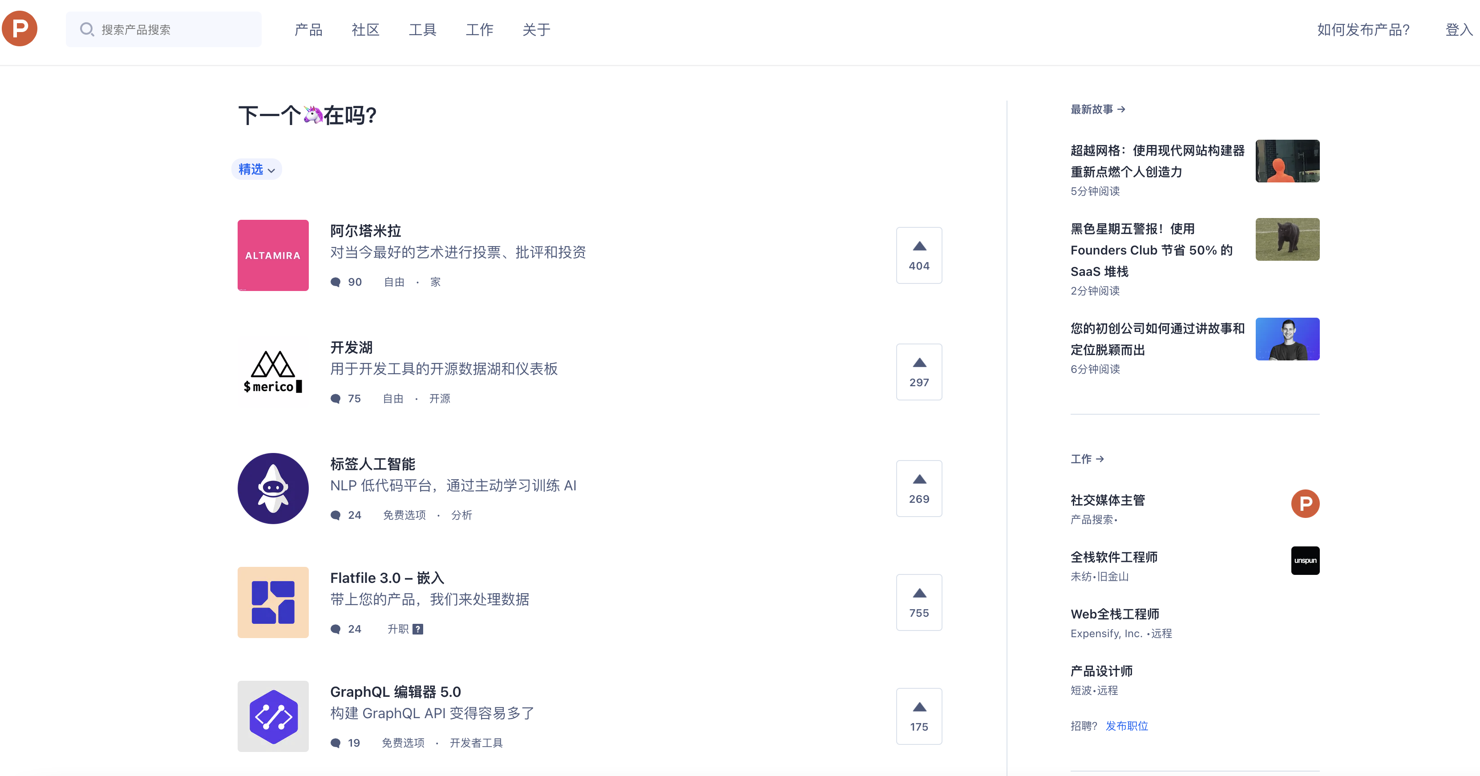Click the GraphQL 编辑器 hexagon icon

pos(273,716)
